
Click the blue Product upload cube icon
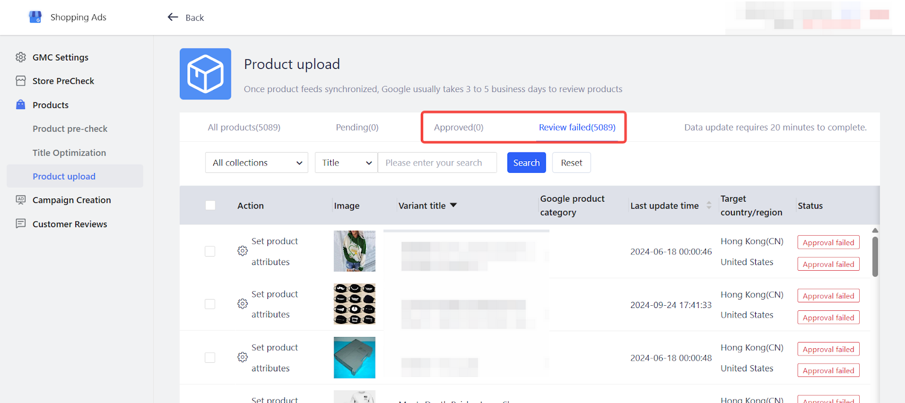tap(205, 74)
